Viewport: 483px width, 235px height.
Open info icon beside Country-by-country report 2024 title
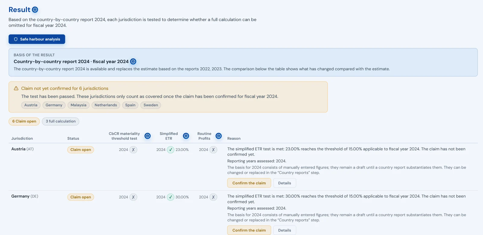[133, 62]
